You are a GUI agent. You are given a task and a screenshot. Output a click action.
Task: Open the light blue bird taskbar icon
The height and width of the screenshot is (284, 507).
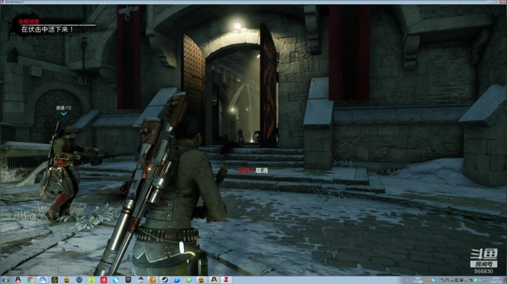point(116,280)
